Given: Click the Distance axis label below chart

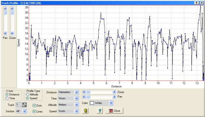Looking at the screenshot, I should 116,86.
